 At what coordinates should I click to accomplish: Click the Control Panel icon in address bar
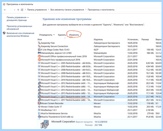(x=22, y=10)
